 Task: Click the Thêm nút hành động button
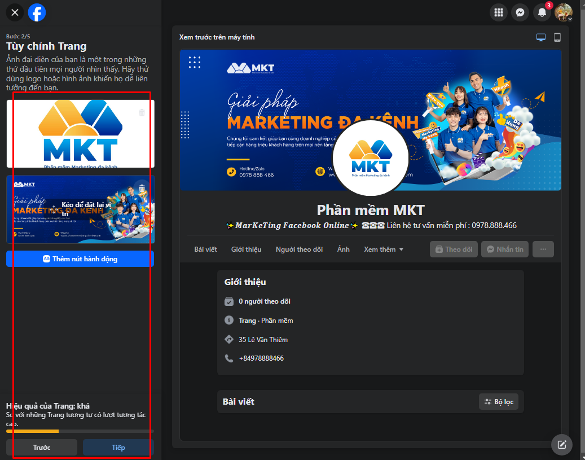coord(80,259)
